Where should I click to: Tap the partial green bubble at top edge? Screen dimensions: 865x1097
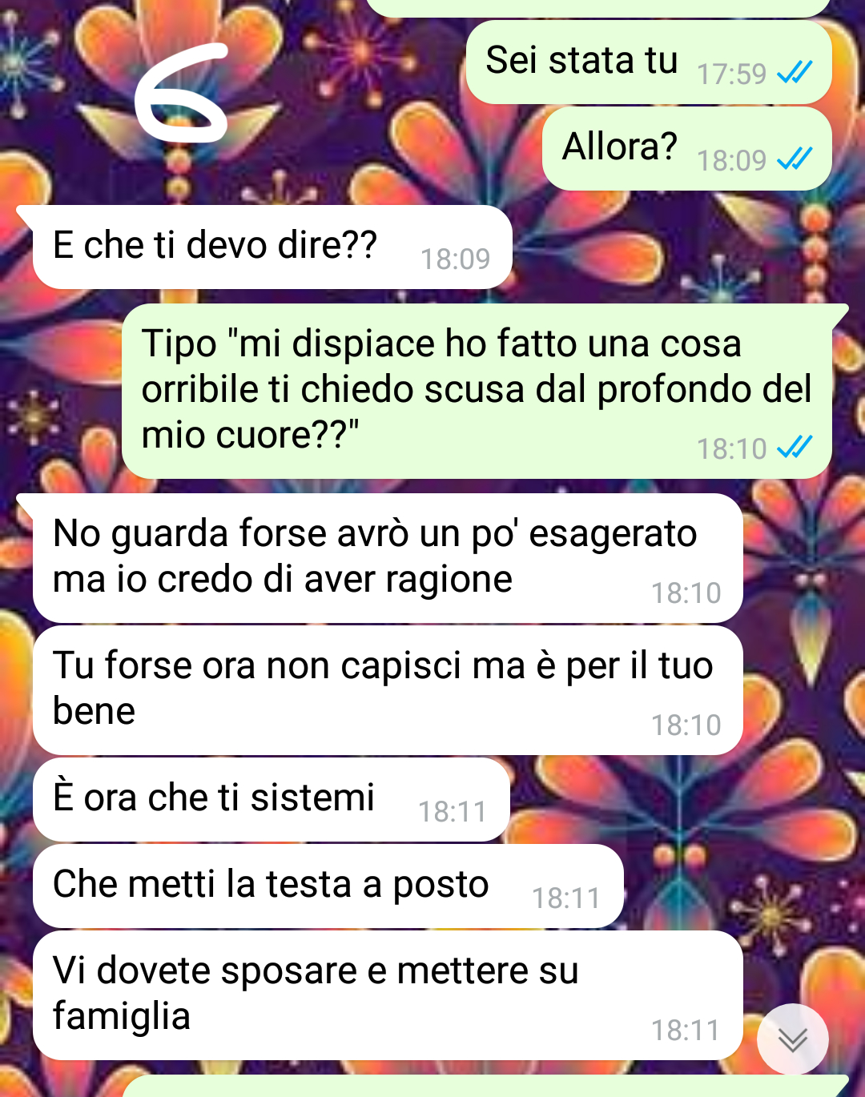597,8
